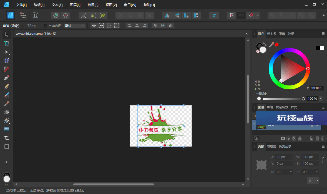Select the Pencil tool

pos(7,86)
